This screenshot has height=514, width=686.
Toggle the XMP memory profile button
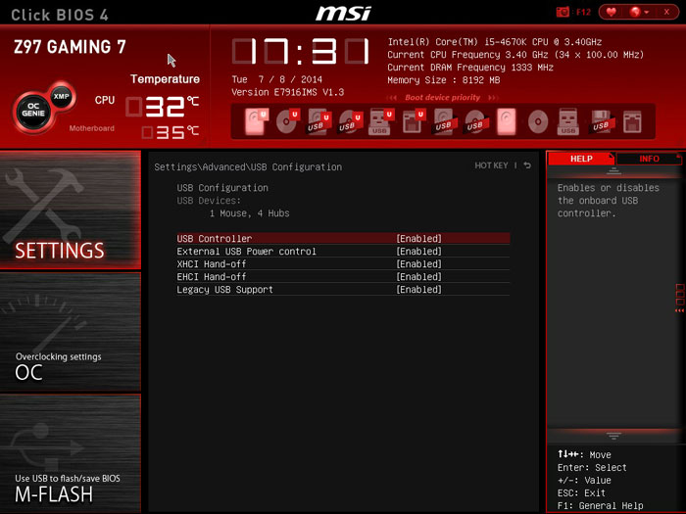[x=61, y=96]
